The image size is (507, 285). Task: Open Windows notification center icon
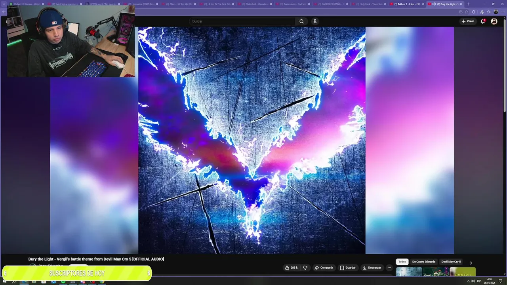point(500,281)
